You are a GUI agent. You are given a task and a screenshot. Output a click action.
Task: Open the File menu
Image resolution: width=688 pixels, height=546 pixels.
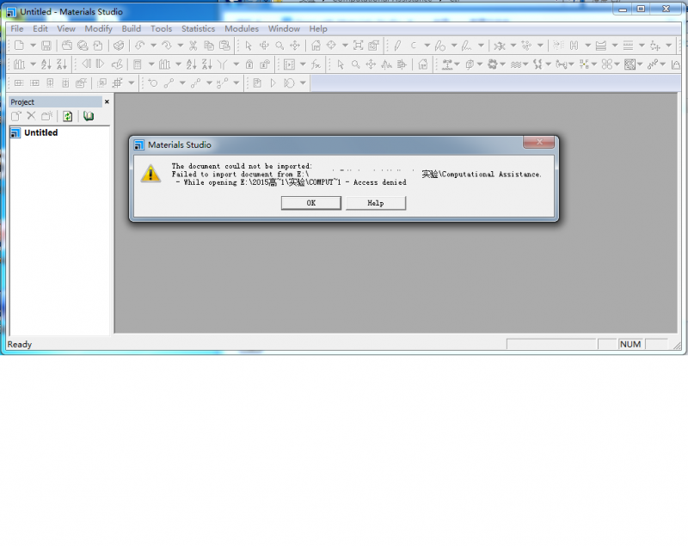[17, 29]
